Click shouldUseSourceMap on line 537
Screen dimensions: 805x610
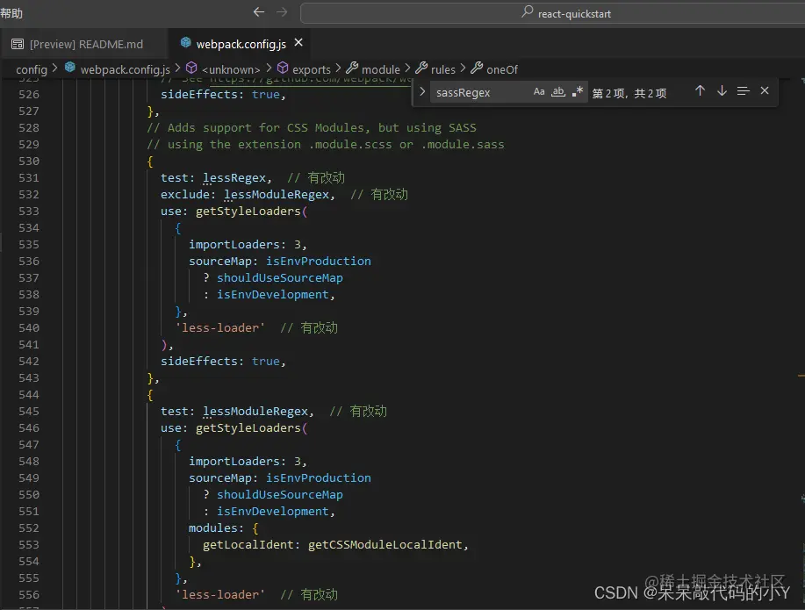(280, 278)
